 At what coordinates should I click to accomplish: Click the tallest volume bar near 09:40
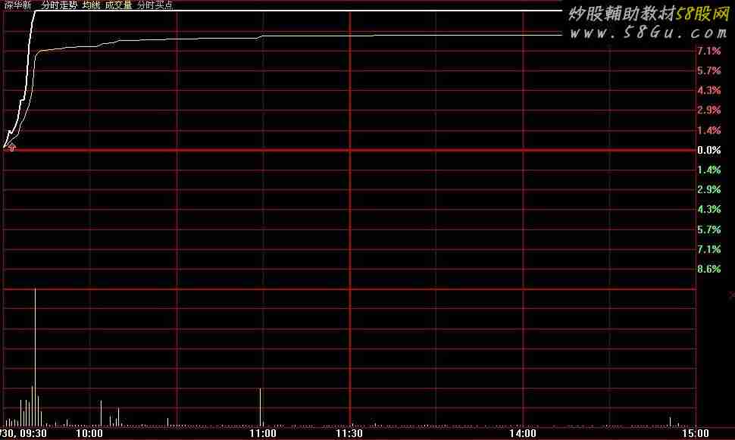point(35,357)
